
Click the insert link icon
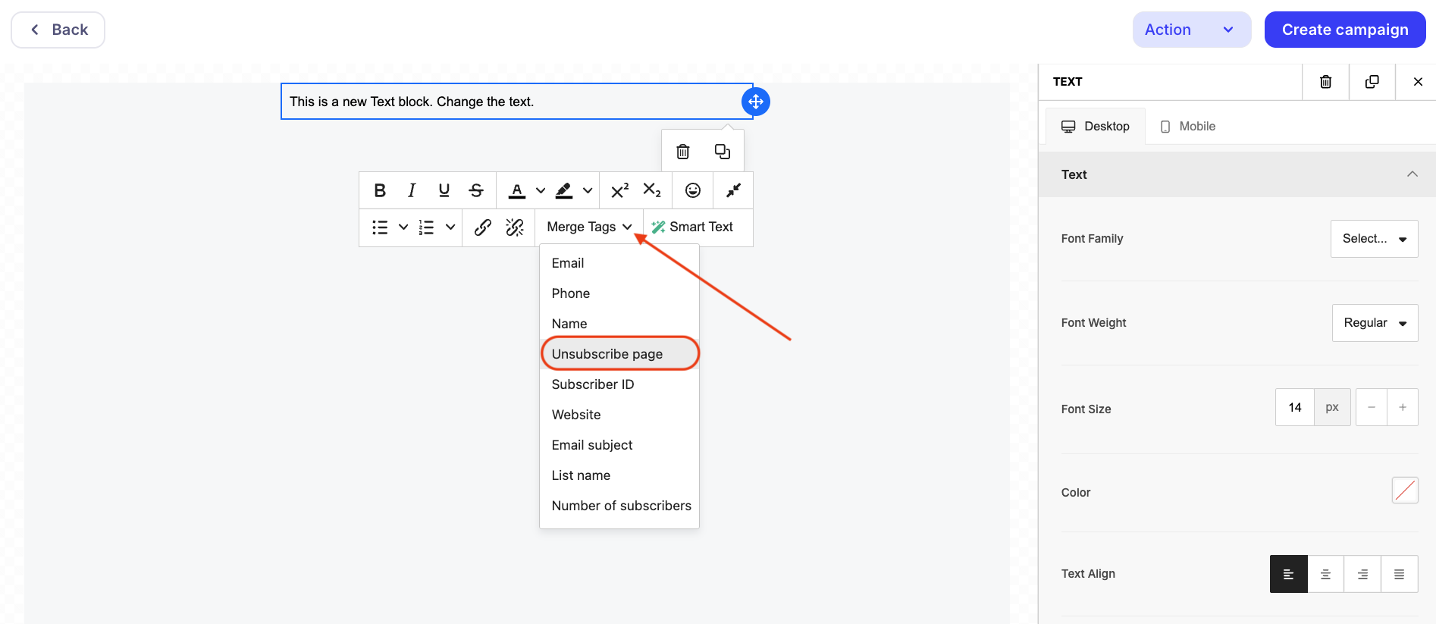click(x=483, y=227)
